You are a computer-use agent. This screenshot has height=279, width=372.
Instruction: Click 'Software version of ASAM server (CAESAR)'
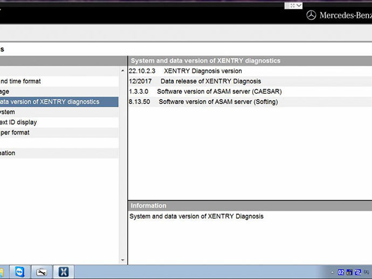[219, 92]
